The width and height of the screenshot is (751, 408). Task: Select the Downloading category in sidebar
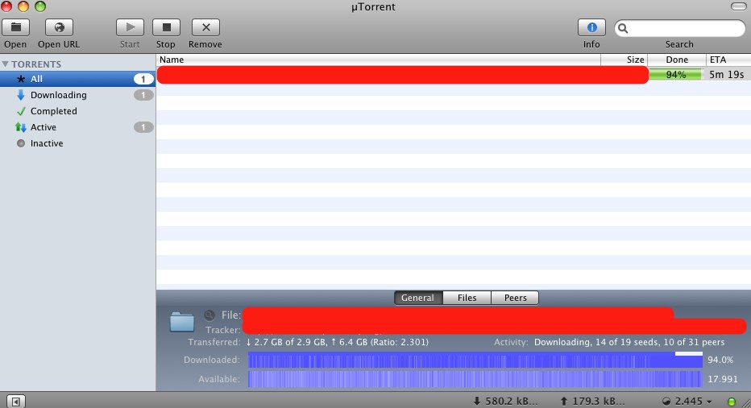point(58,95)
